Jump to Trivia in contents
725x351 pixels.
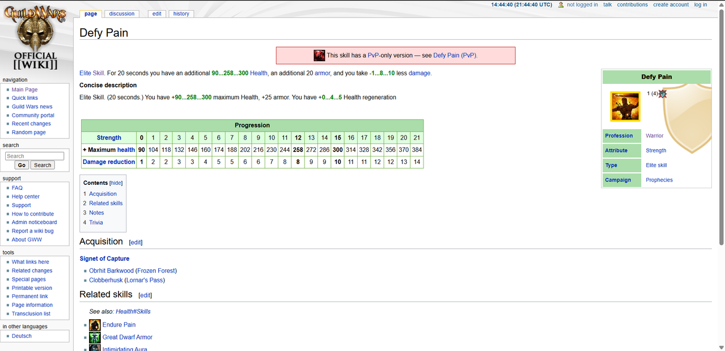tap(96, 222)
